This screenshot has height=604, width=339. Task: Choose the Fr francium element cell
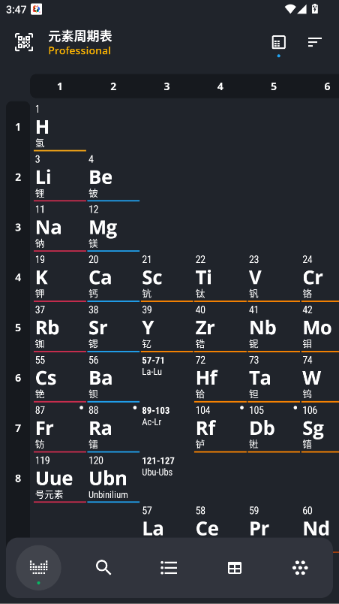pos(60,428)
